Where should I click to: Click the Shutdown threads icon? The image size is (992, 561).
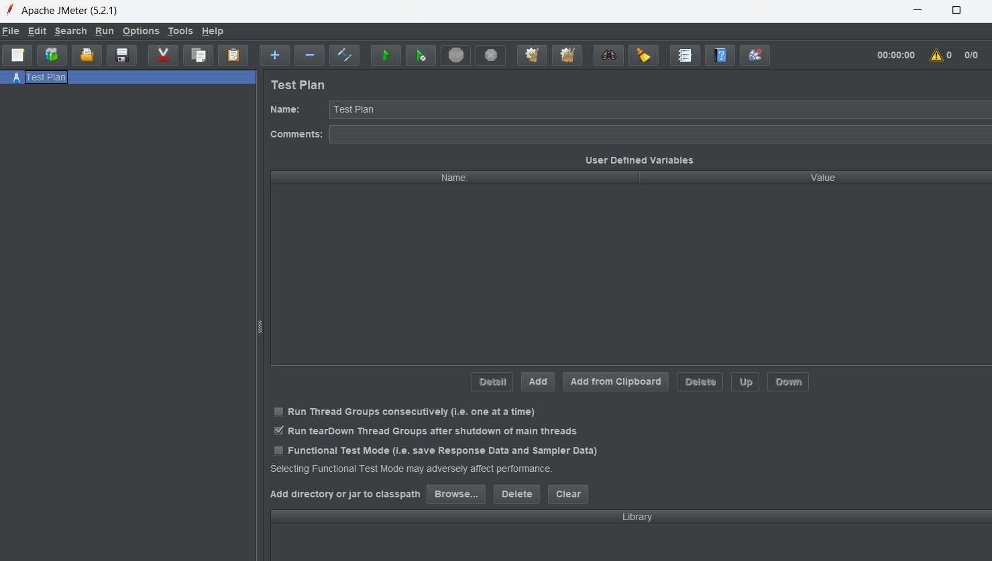click(490, 55)
